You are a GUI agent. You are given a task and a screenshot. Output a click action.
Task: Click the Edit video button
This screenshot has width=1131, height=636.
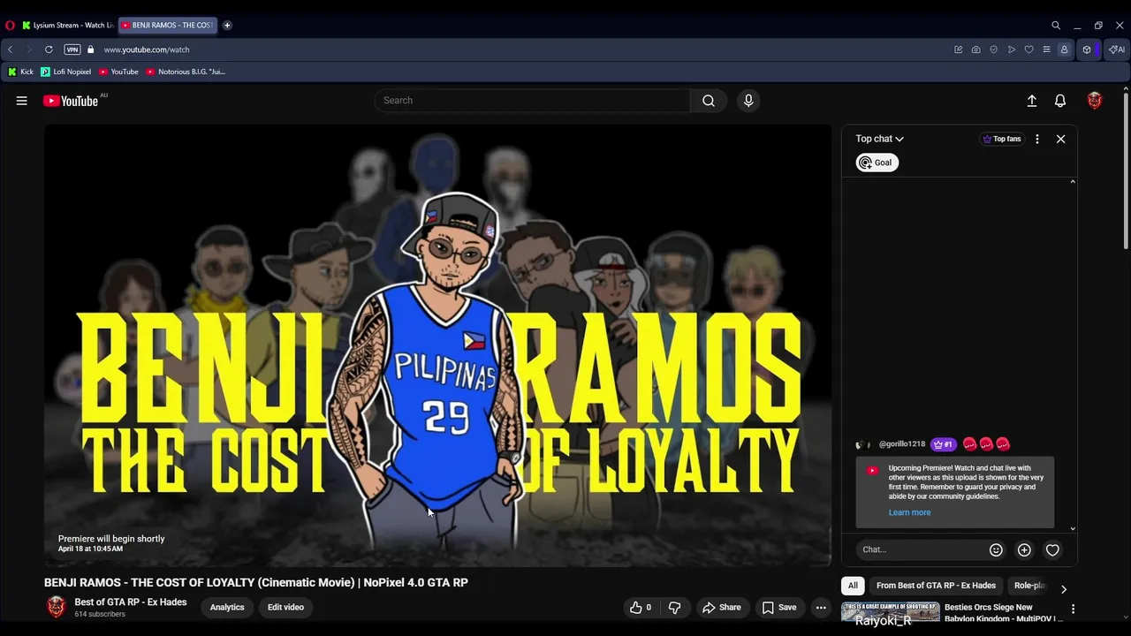point(285,607)
